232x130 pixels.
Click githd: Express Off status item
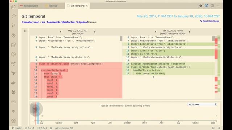click(64, 128)
